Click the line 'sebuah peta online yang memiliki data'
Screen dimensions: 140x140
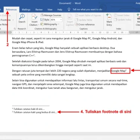tap(44, 75)
